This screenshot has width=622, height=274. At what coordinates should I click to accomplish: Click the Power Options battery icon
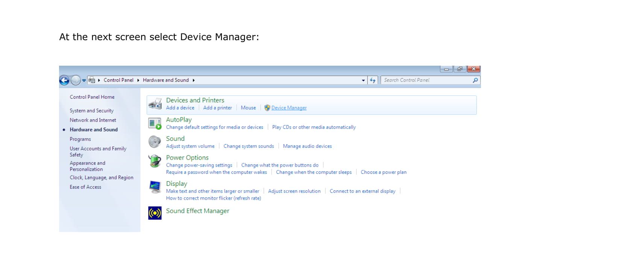pyautogui.click(x=155, y=161)
